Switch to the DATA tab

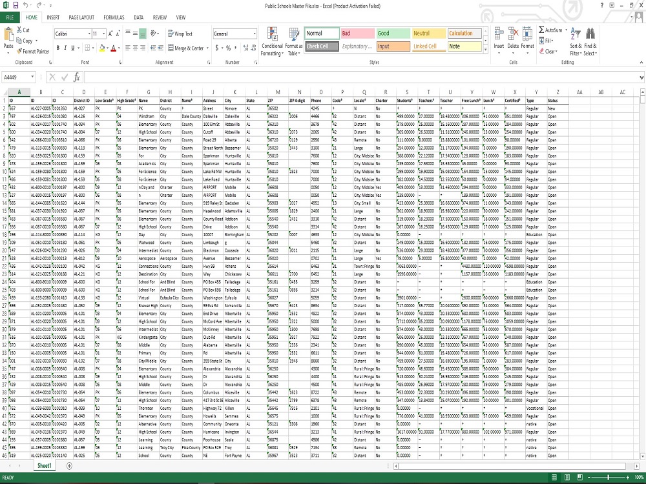click(139, 17)
